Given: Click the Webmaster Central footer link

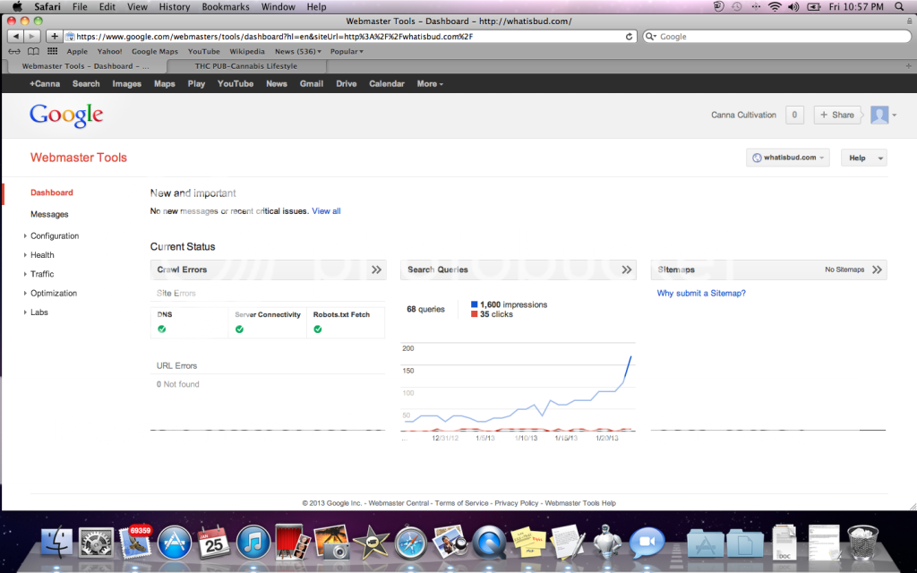Looking at the screenshot, I should pos(399,503).
